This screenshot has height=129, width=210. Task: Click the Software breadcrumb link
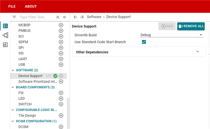tap(94, 17)
